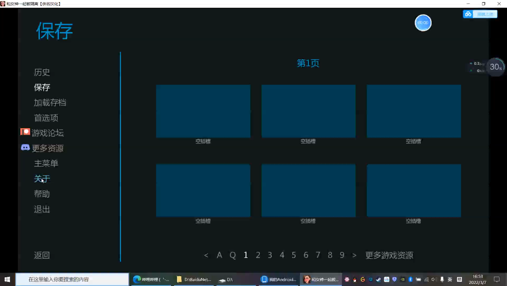This screenshot has height=286, width=507.
Task: Open the Discord icon beside 更多资源
Action: coord(25,148)
